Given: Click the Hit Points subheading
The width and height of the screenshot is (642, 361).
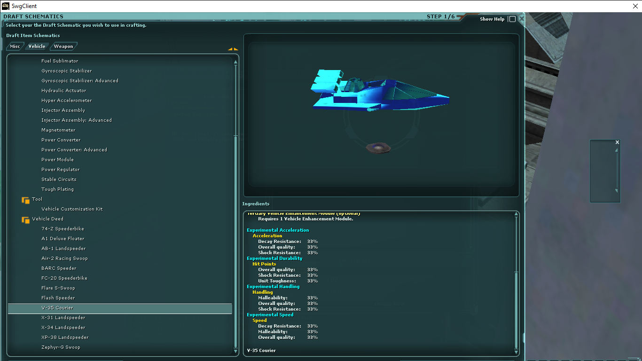Looking at the screenshot, I should [264, 264].
